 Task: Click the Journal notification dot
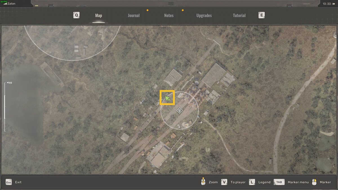(x=147, y=10)
